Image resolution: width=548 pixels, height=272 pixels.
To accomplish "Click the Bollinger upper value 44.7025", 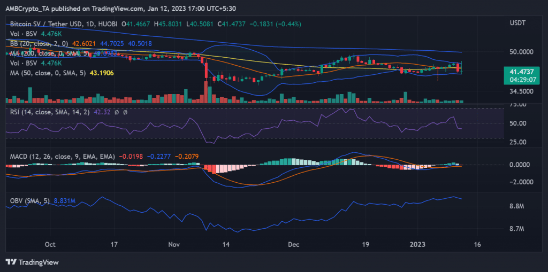I will pyautogui.click(x=112, y=44).
